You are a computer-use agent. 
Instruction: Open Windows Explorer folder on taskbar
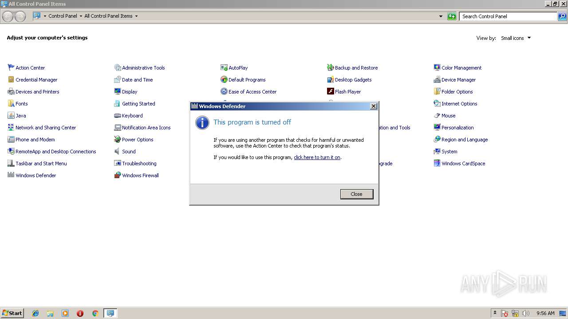[x=50, y=313]
